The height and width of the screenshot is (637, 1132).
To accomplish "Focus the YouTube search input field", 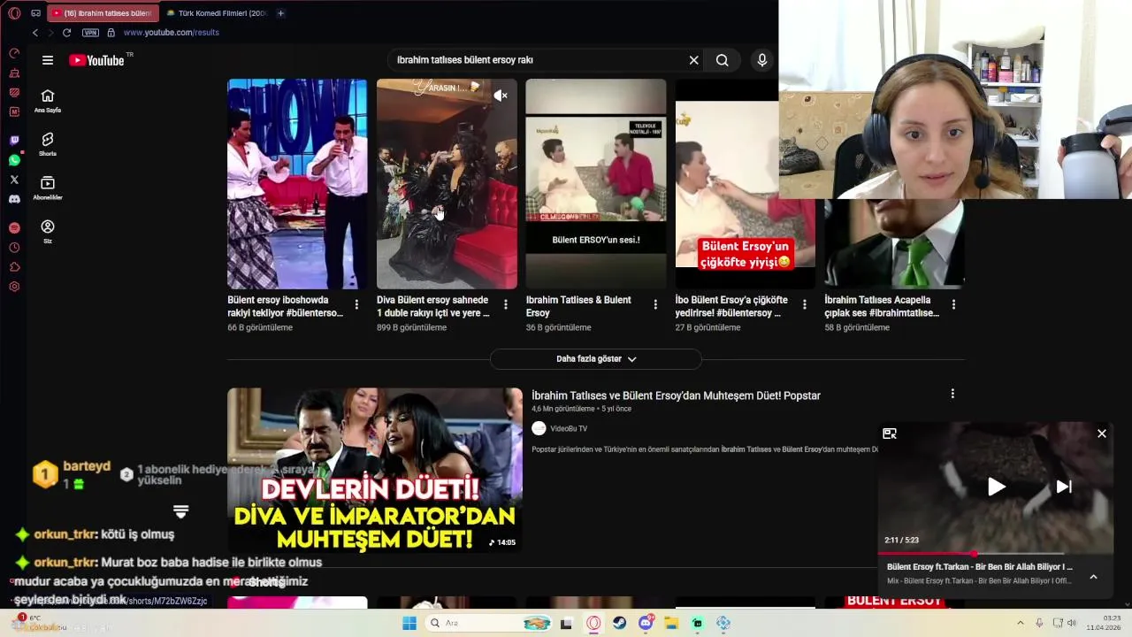I will pyautogui.click(x=538, y=60).
